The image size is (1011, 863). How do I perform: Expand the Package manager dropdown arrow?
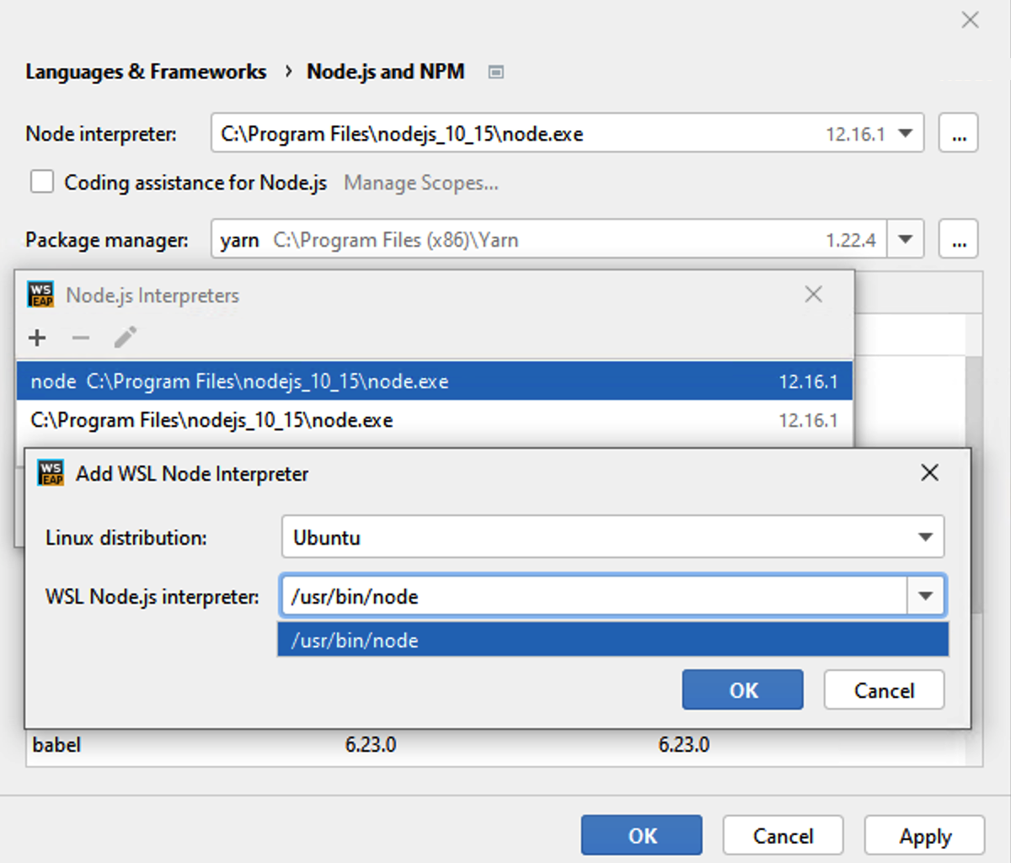click(906, 240)
